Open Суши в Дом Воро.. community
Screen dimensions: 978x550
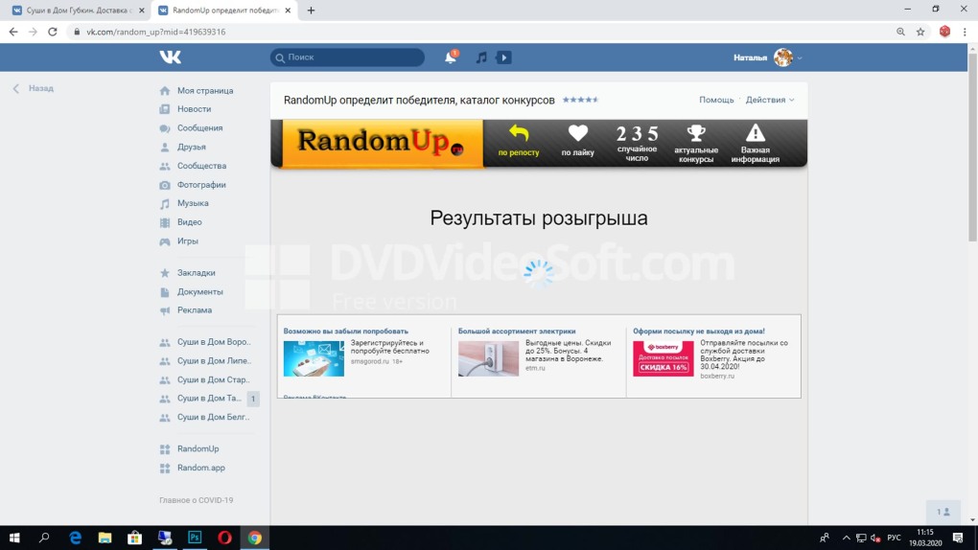[x=213, y=342]
